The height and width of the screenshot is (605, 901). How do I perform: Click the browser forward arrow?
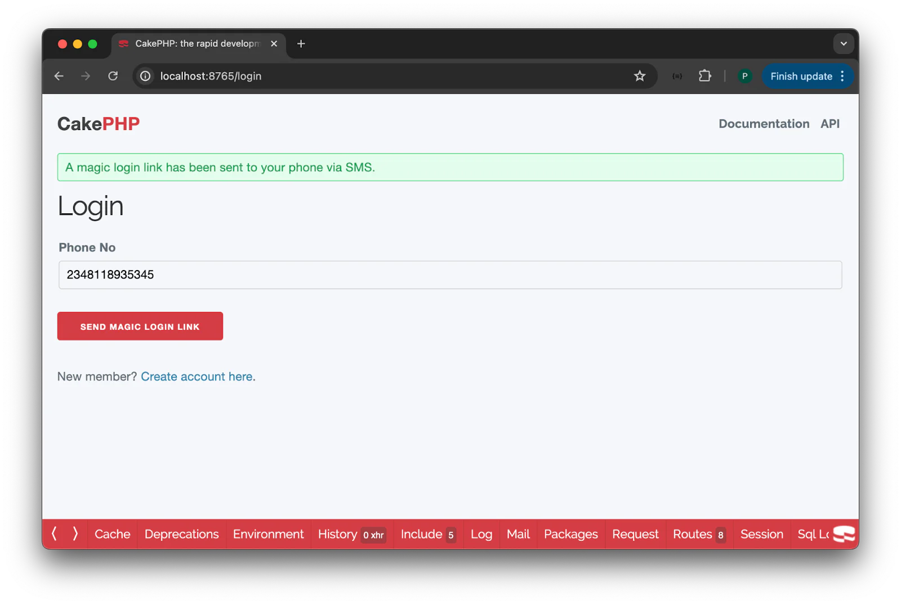[x=86, y=76]
